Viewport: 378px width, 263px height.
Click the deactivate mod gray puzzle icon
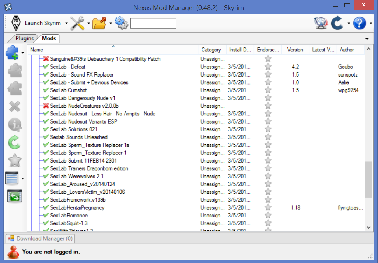click(x=15, y=88)
